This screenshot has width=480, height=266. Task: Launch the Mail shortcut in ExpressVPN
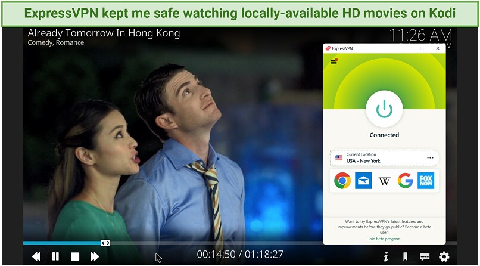click(x=363, y=181)
